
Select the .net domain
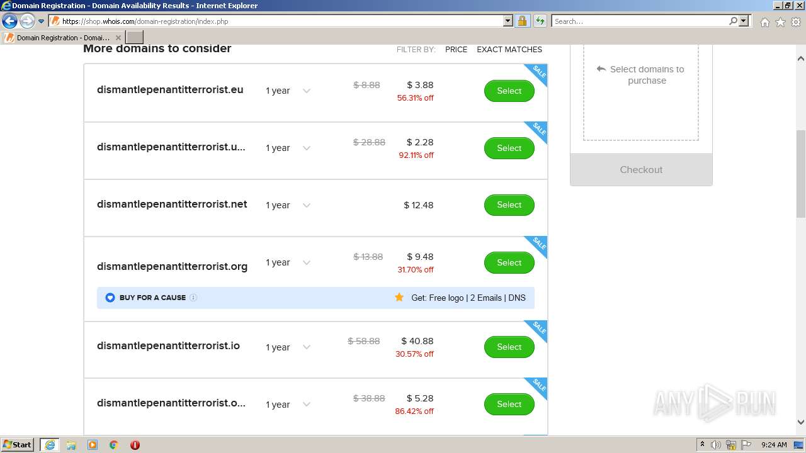tap(509, 204)
